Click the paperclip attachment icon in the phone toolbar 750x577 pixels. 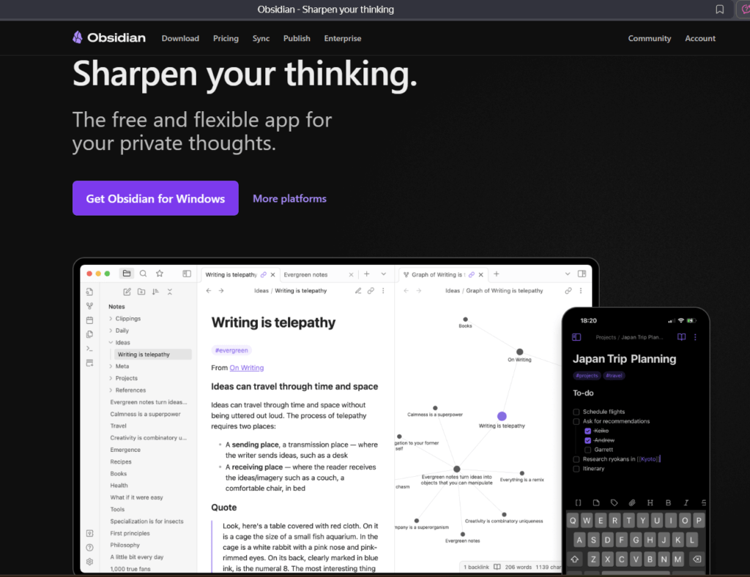click(632, 502)
